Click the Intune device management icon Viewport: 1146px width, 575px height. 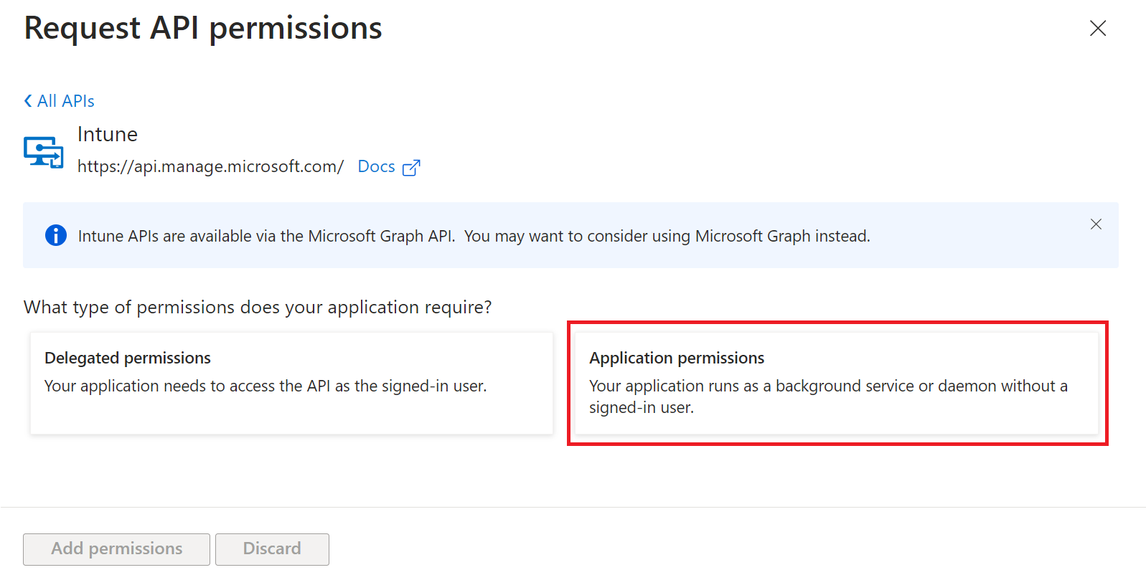(44, 152)
